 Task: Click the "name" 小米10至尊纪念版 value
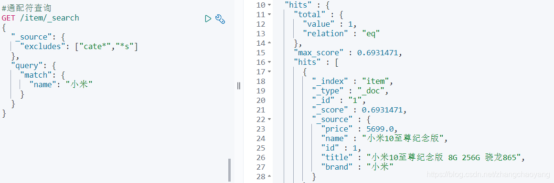pos(403,139)
